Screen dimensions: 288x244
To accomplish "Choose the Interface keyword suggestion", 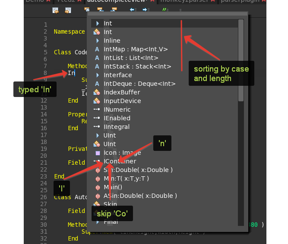I will point(117,75).
